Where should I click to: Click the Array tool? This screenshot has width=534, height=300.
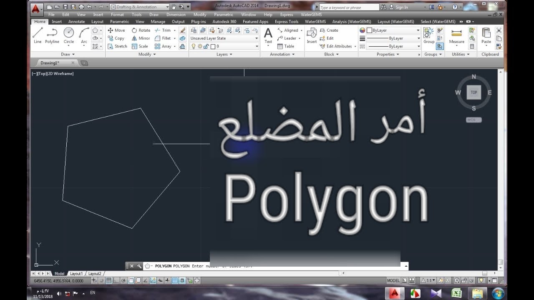163,46
